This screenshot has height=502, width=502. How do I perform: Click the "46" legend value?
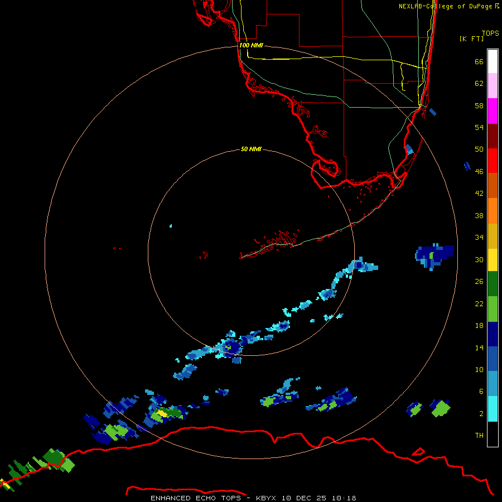tap(479, 172)
